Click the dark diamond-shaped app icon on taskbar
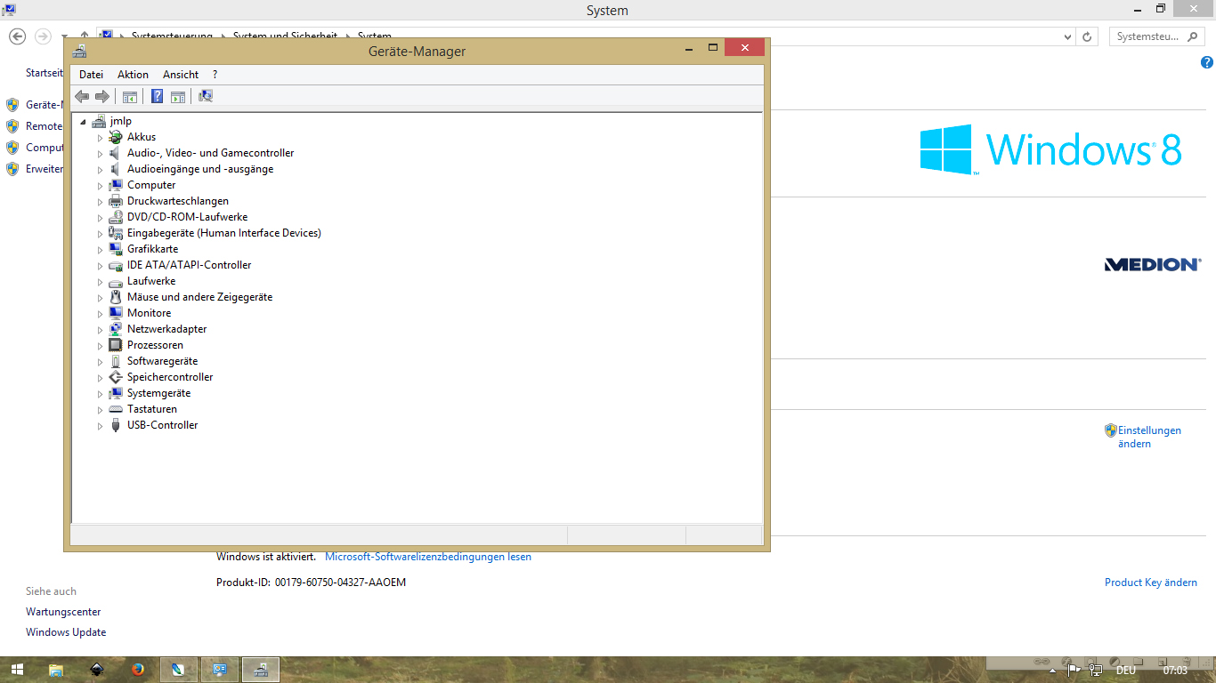Screen dimensions: 1216x683 [97, 670]
